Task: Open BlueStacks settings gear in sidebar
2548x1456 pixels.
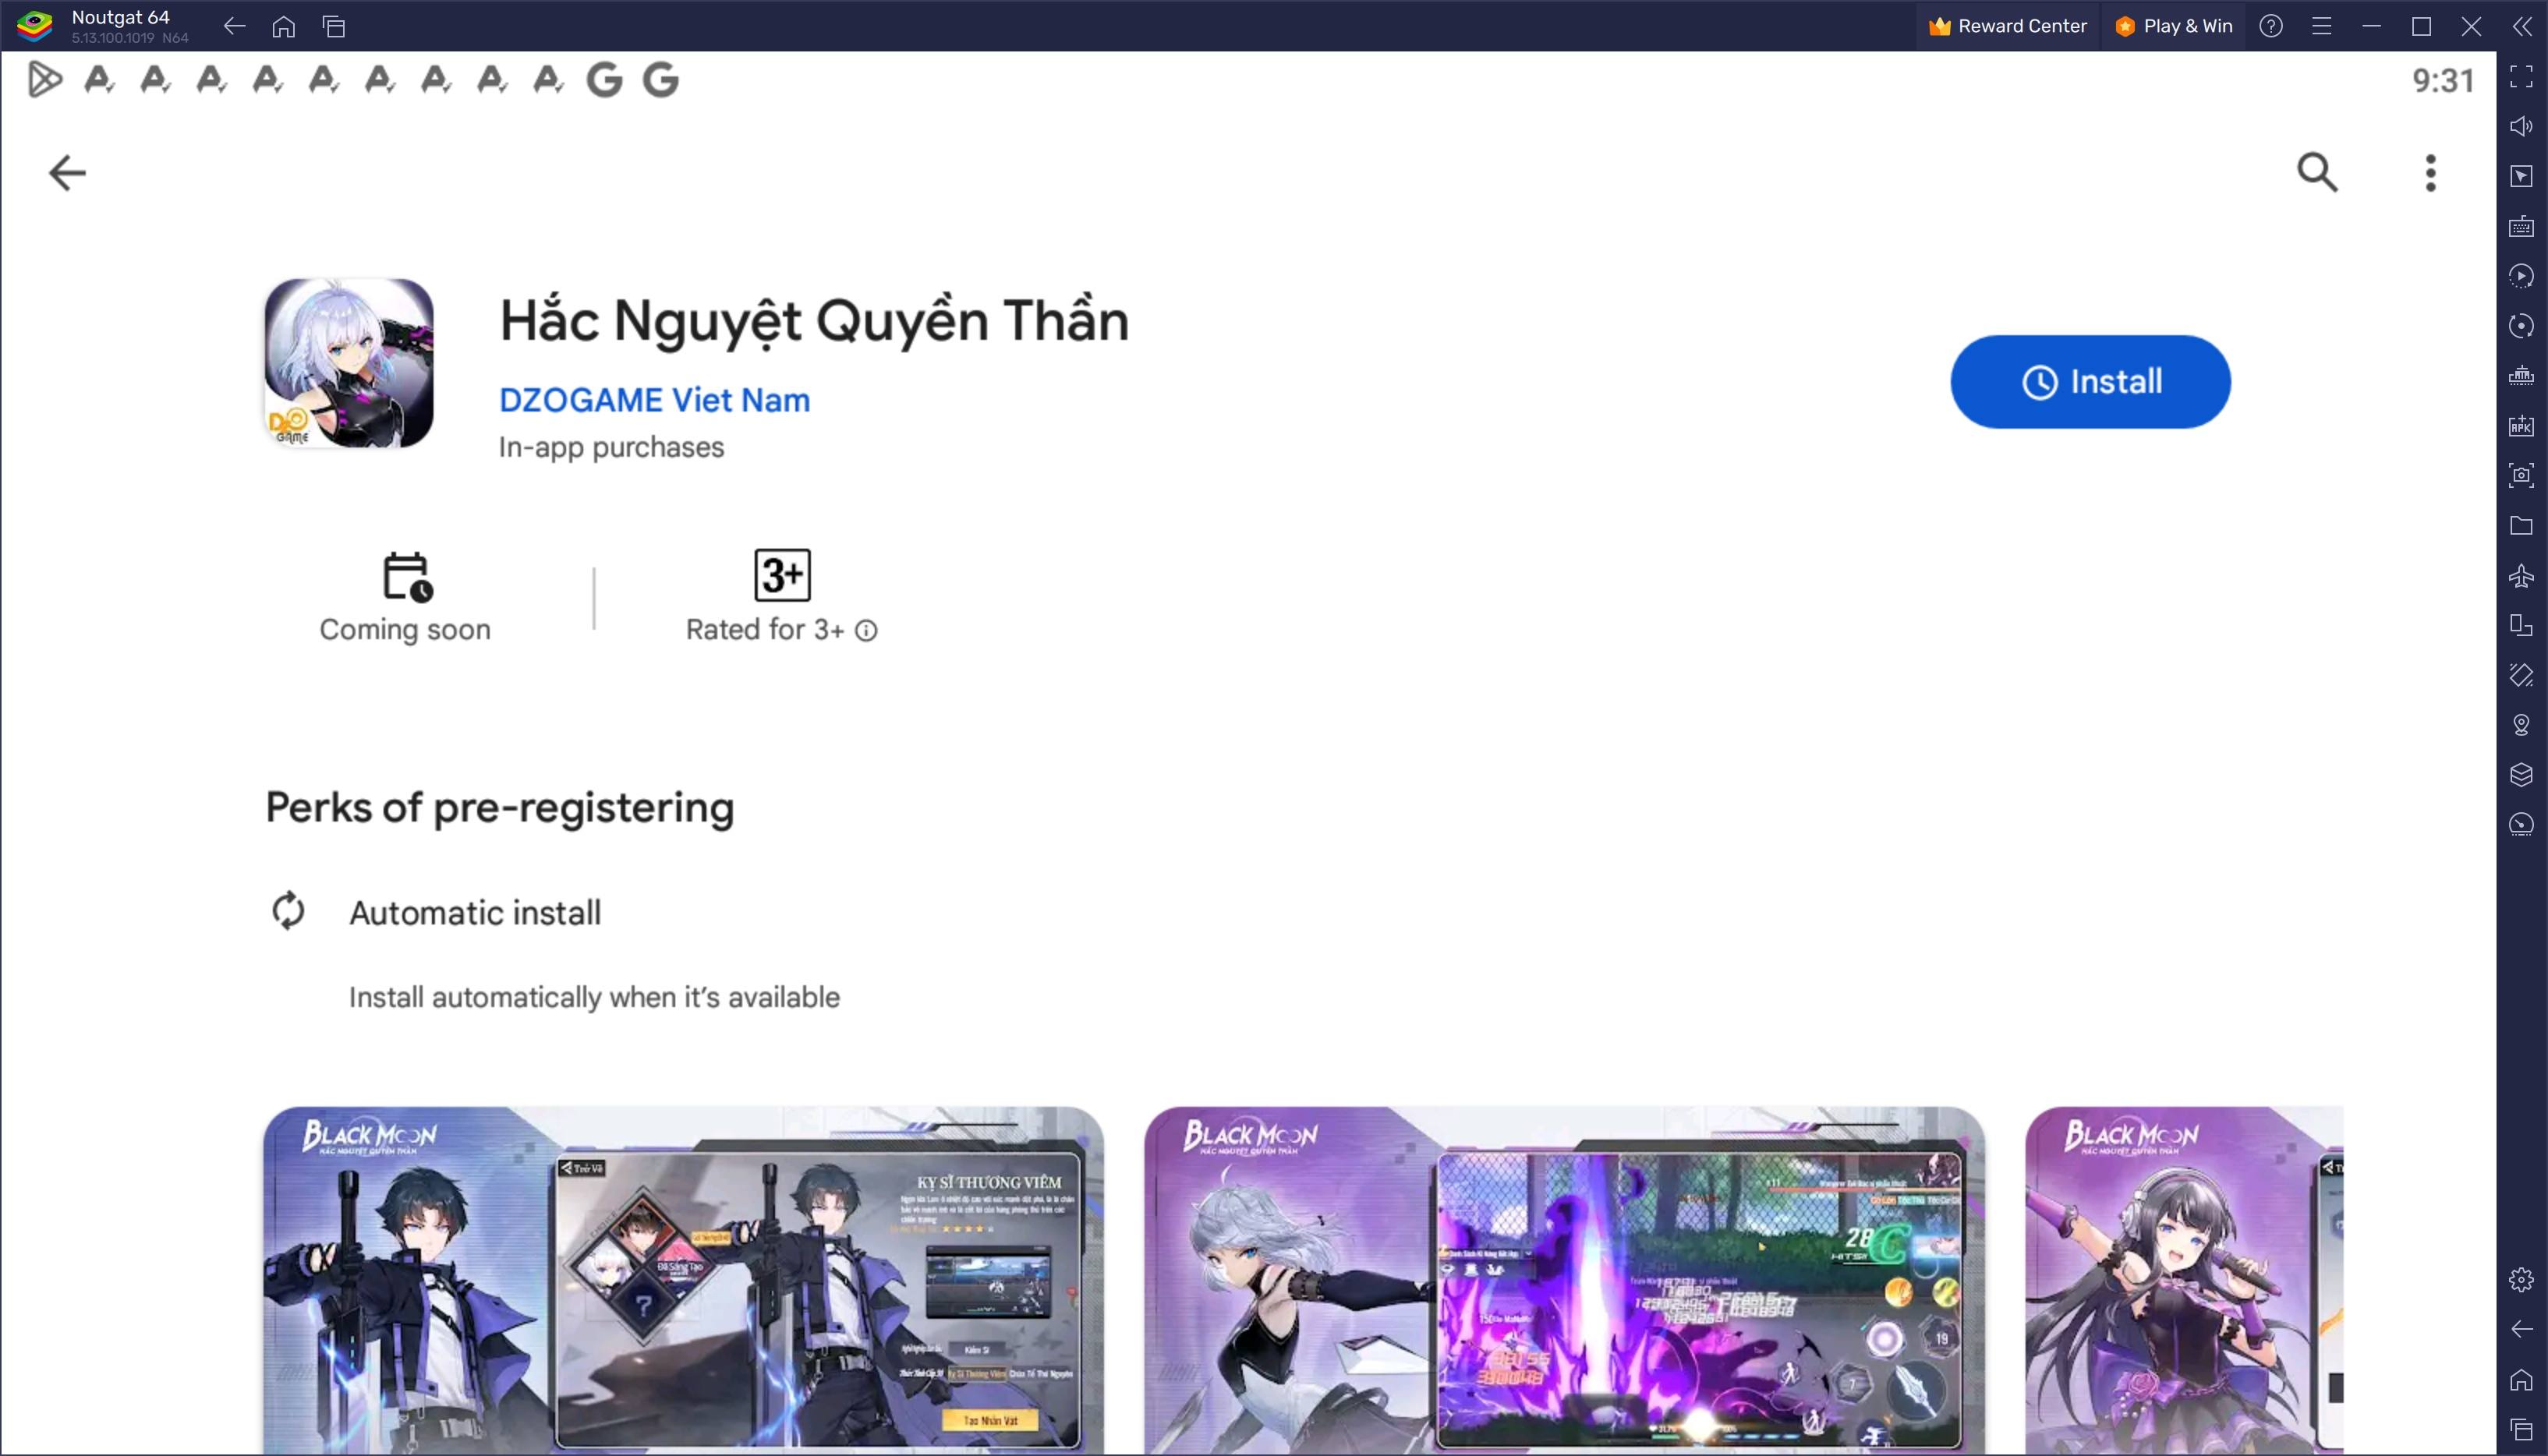Action: tap(2521, 1279)
